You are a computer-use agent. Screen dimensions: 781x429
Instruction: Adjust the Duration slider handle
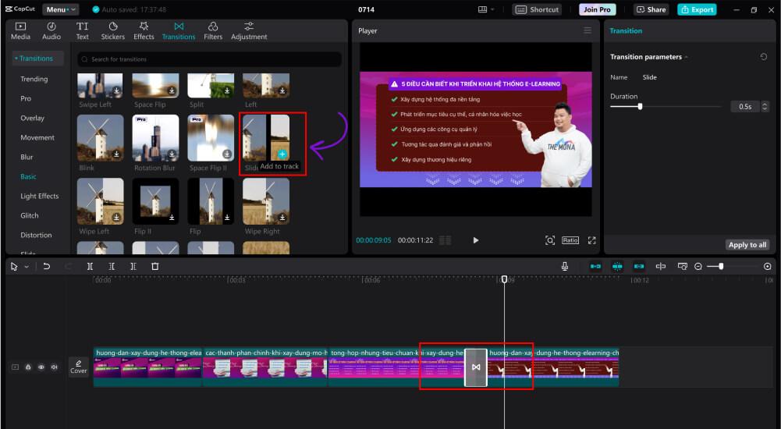pyautogui.click(x=640, y=107)
